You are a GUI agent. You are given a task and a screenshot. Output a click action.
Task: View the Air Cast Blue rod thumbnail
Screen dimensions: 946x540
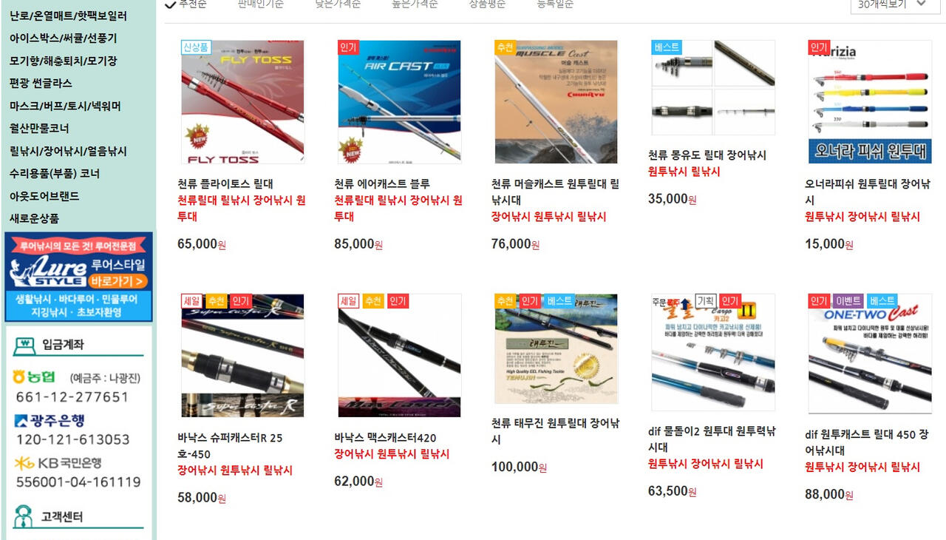click(399, 102)
